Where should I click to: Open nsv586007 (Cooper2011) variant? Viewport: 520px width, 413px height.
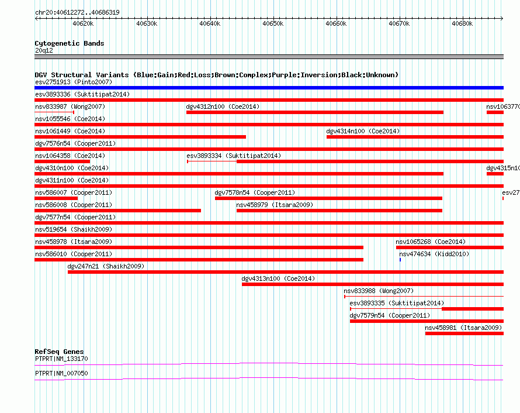74,192
